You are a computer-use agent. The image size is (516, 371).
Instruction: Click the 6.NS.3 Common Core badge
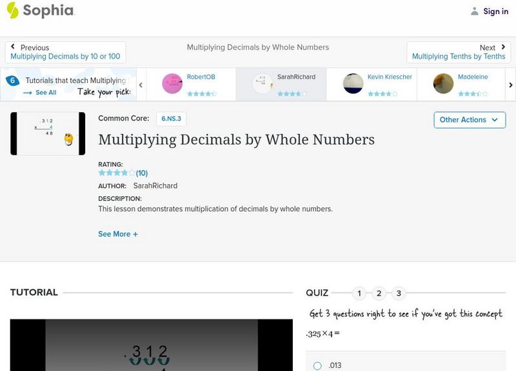click(170, 119)
